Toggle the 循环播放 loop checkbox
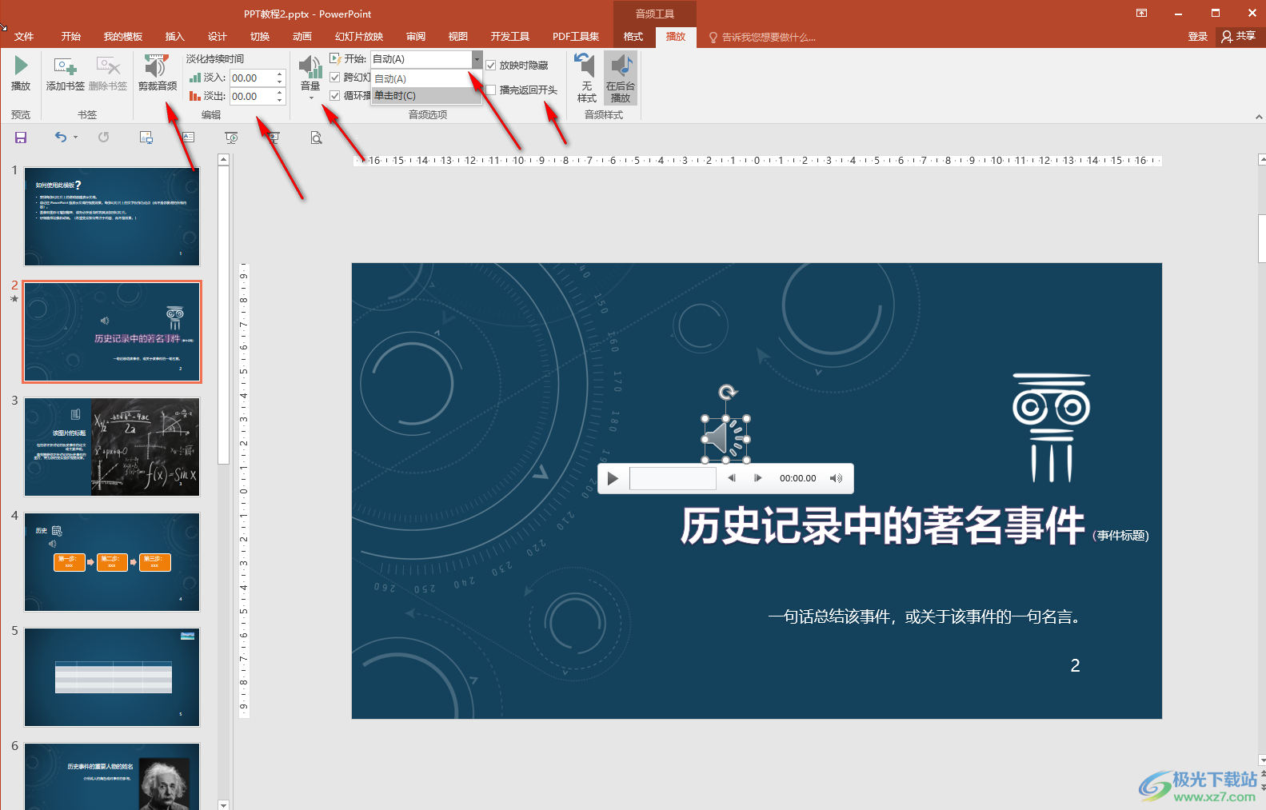Screen dimensions: 1266x810 [335, 96]
